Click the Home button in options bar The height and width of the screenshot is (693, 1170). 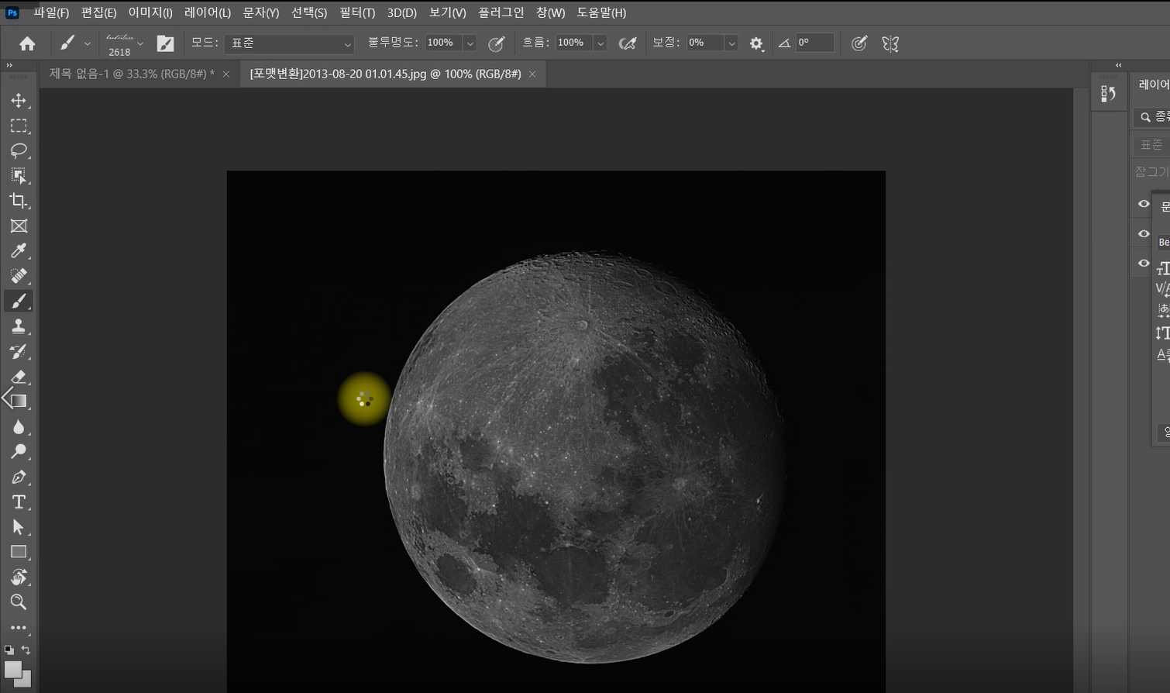(x=27, y=43)
